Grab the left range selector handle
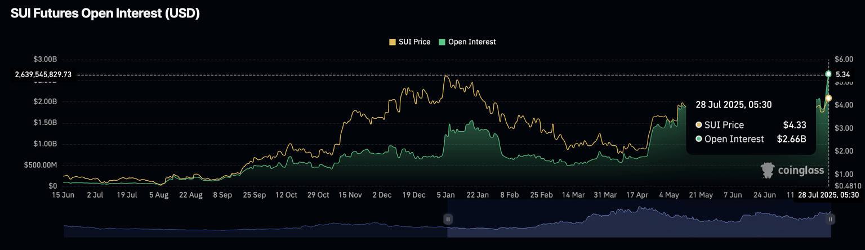The height and width of the screenshot is (250, 865). click(448, 219)
